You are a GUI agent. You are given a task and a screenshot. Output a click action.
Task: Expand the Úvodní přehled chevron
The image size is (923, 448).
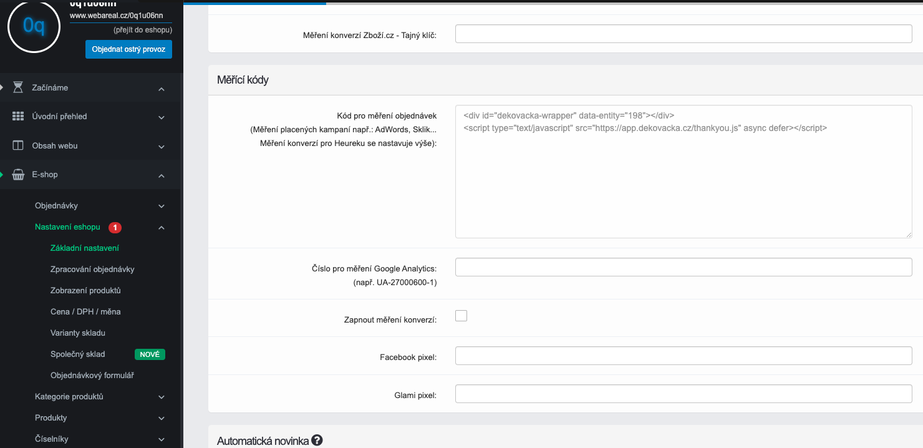[162, 117]
